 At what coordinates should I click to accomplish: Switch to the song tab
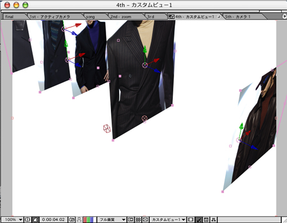coord(96,17)
